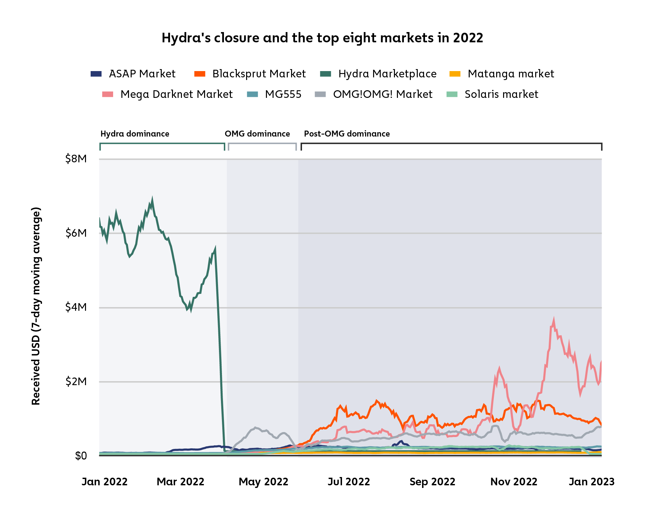Click the Nov 2022 x-axis label
The height and width of the screenshot is (521, 645).
514,482
